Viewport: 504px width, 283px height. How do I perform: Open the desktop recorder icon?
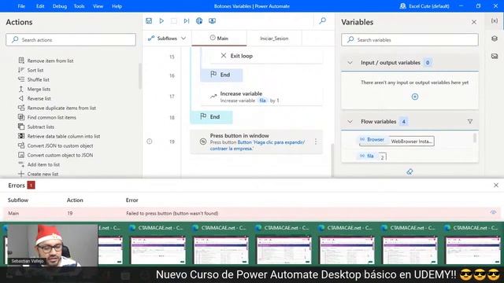point(212,21)
